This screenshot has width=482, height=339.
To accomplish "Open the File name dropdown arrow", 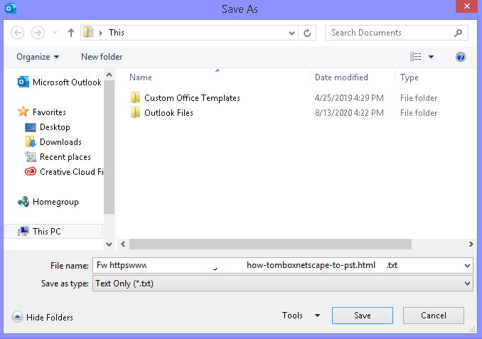I will (467, 266).
